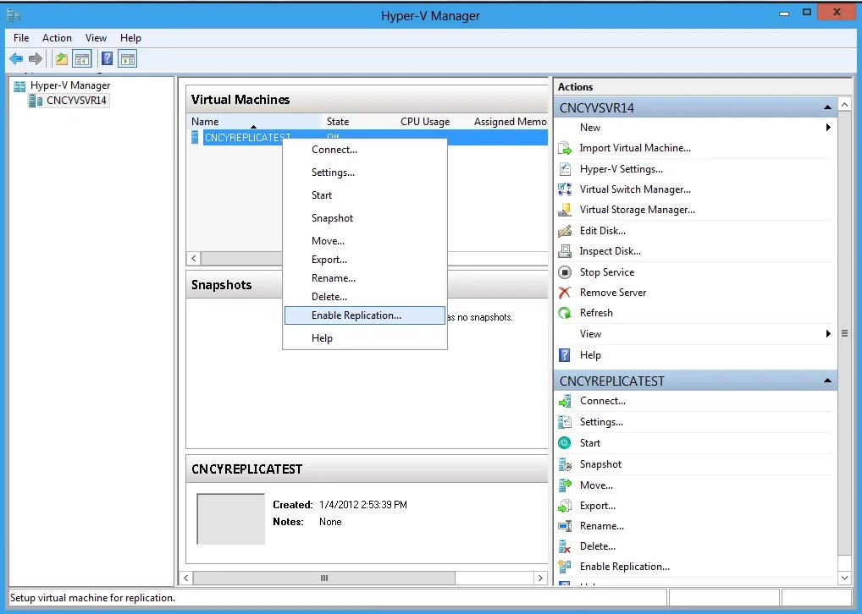Click center pane bottom scroll-right arrow

pos(540,578)
